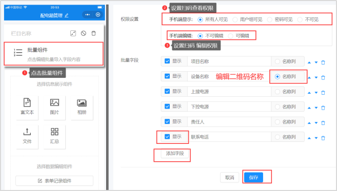Open the three-dots menu in the phone header

(x=88, y=14)
